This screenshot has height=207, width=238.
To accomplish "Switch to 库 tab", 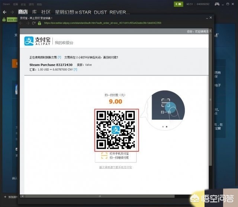I will (34, 12).
